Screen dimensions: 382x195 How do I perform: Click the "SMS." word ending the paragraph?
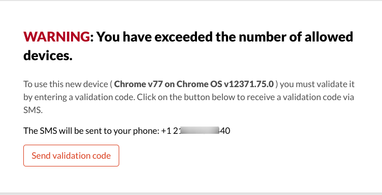point(33,110)
